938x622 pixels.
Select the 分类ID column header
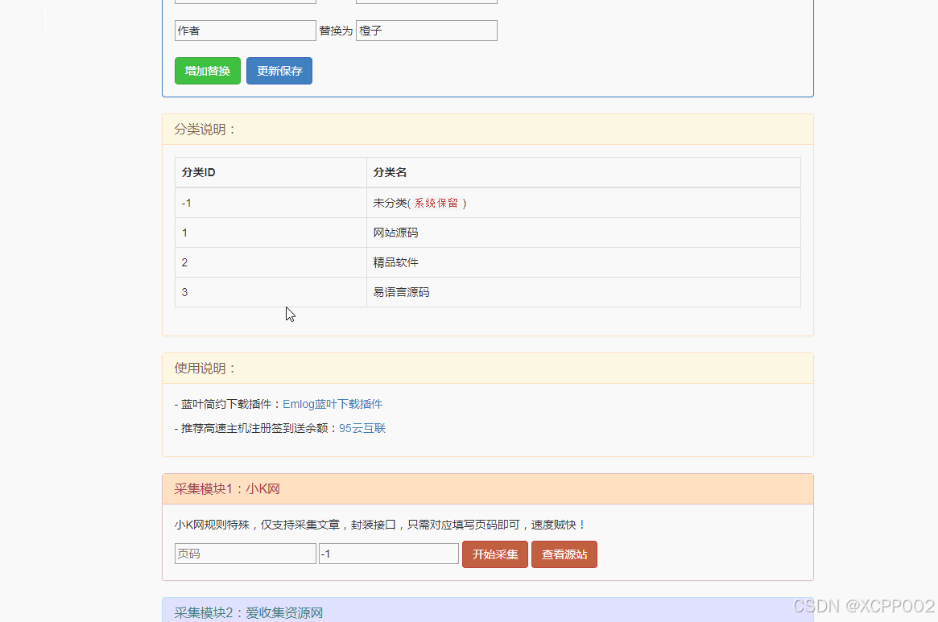pyautogui.click(x=271, y=172)
